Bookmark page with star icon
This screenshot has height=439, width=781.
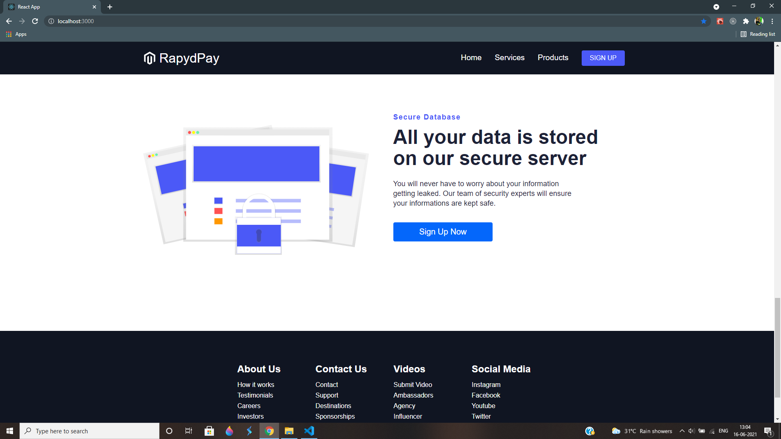(704, 21)
